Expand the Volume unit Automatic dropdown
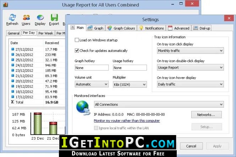 pos(92,84)
